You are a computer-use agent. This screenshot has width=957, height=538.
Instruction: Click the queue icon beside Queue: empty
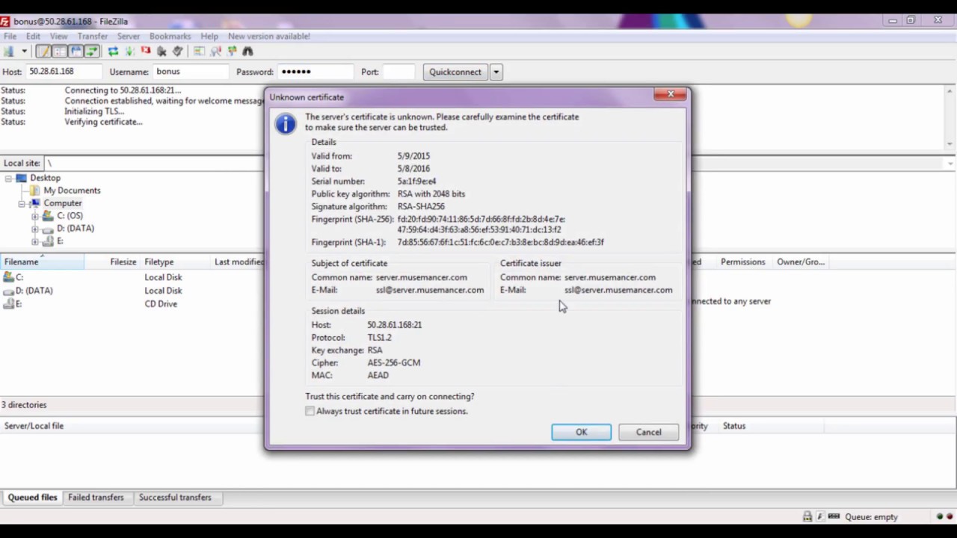(x=834, y=516)
